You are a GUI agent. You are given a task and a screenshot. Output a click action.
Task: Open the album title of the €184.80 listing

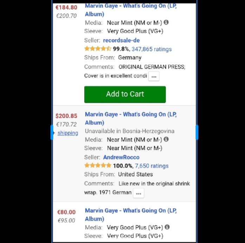click(131, 10)
